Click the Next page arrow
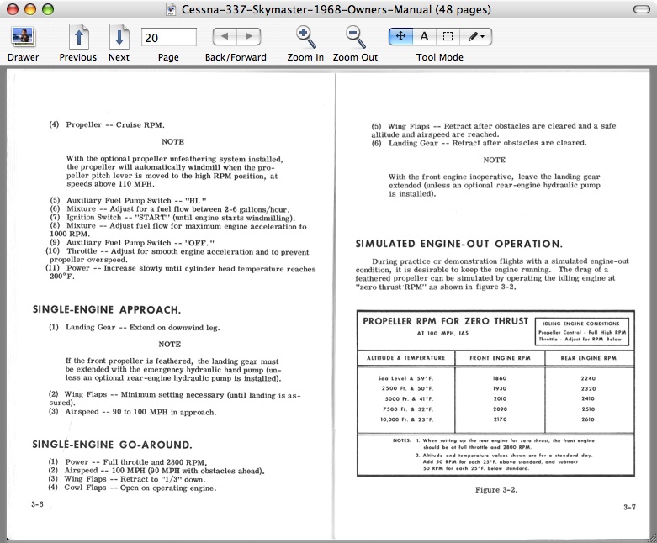Screen dimensions: 657x543 119,38
